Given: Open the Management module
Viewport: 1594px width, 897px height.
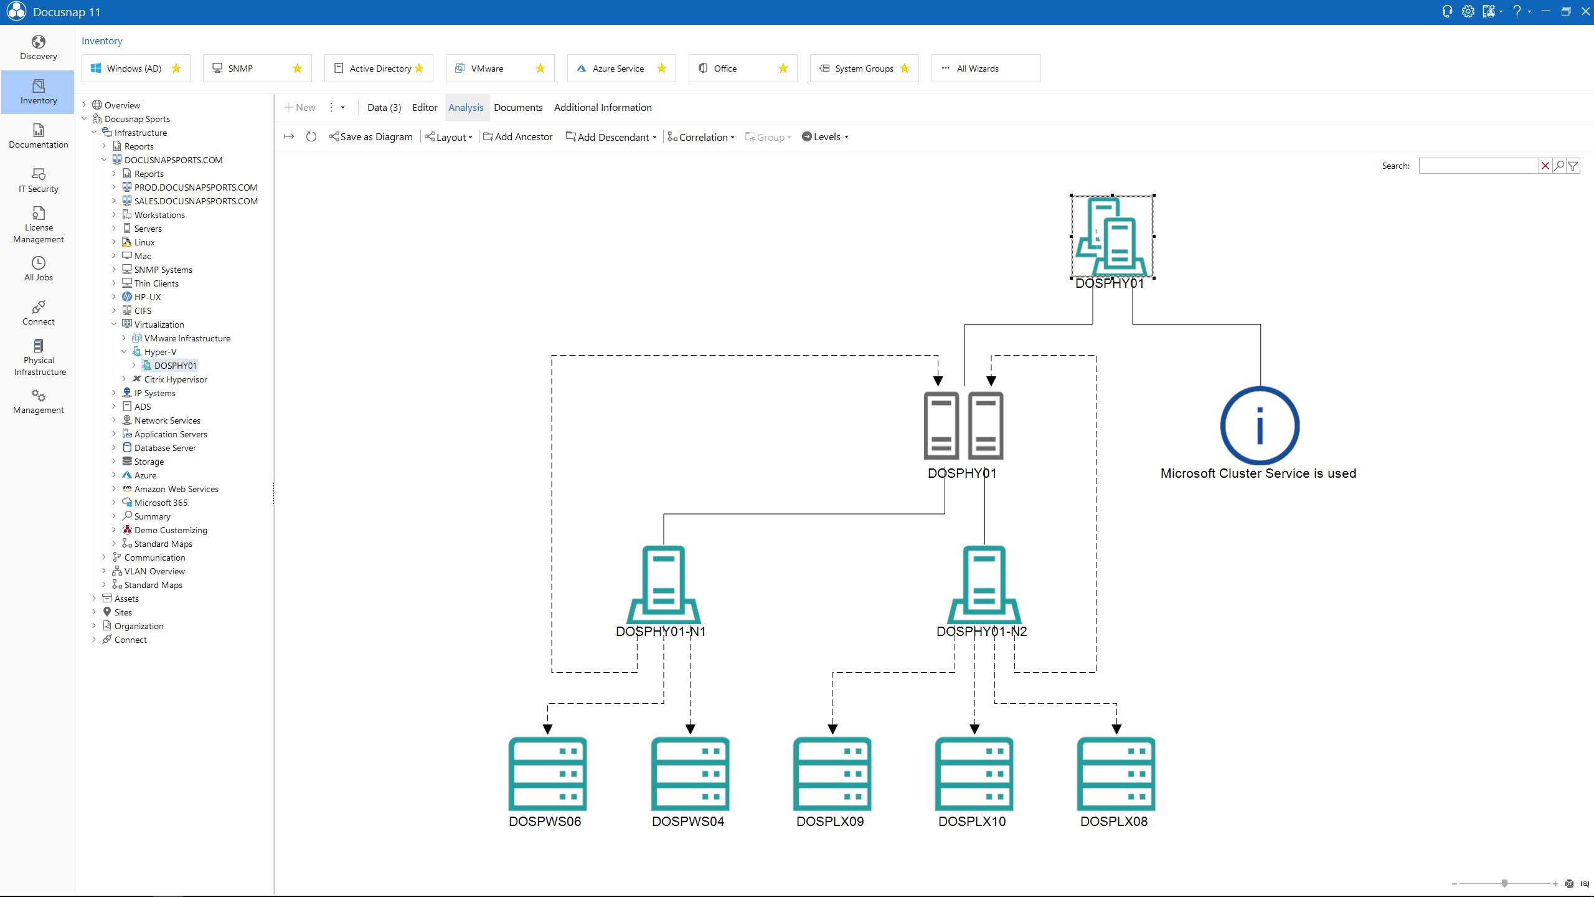Looking at the screenshot, I should coord(38,402).
